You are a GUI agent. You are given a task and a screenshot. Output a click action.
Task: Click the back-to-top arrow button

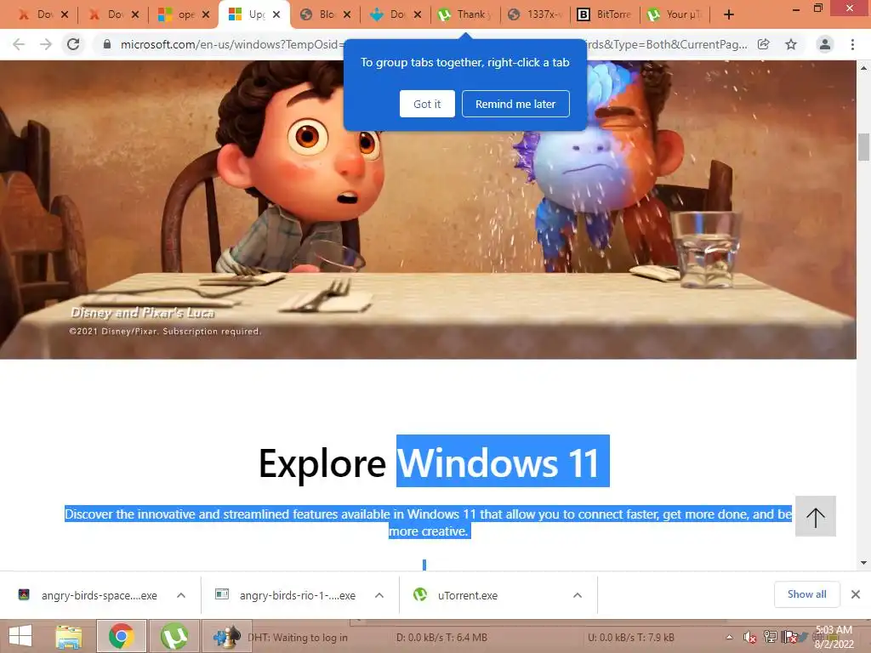(815, 516)
